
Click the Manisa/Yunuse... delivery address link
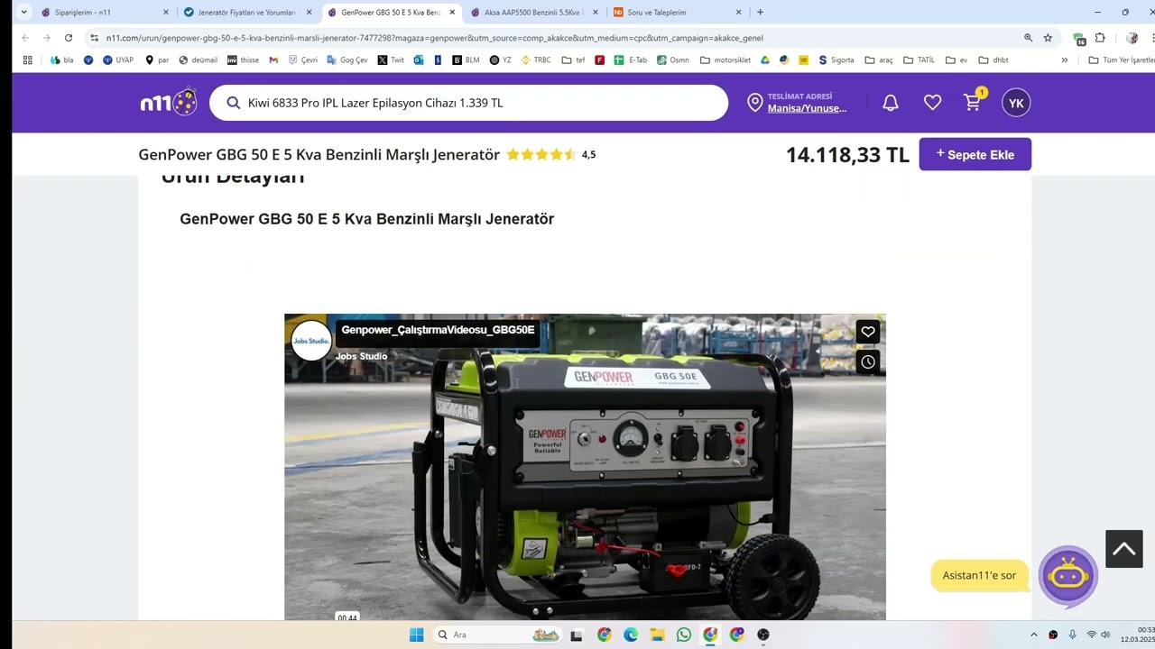click(808, 108)
